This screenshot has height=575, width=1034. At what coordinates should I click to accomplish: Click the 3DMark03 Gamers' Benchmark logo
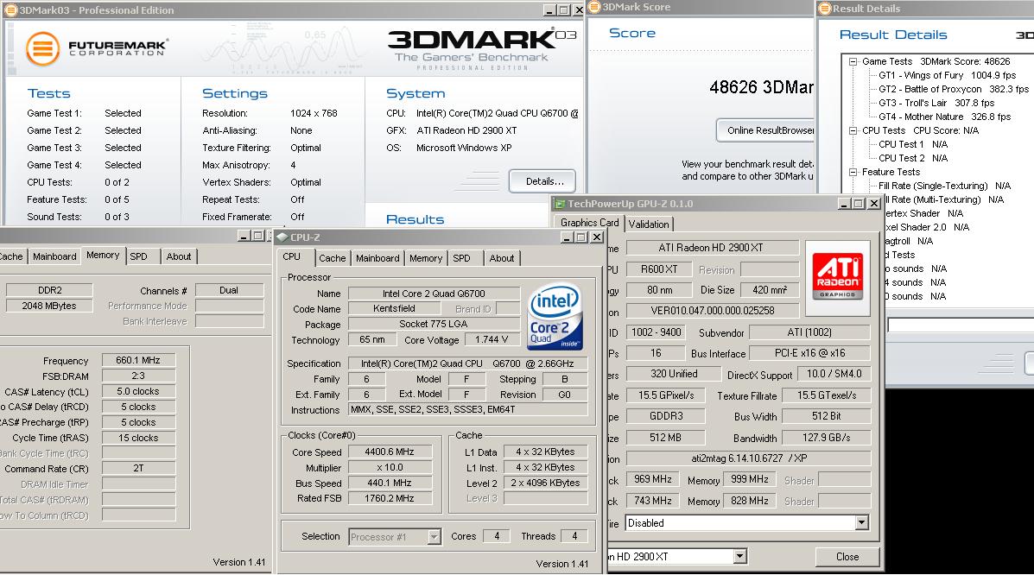coord(481,49)
